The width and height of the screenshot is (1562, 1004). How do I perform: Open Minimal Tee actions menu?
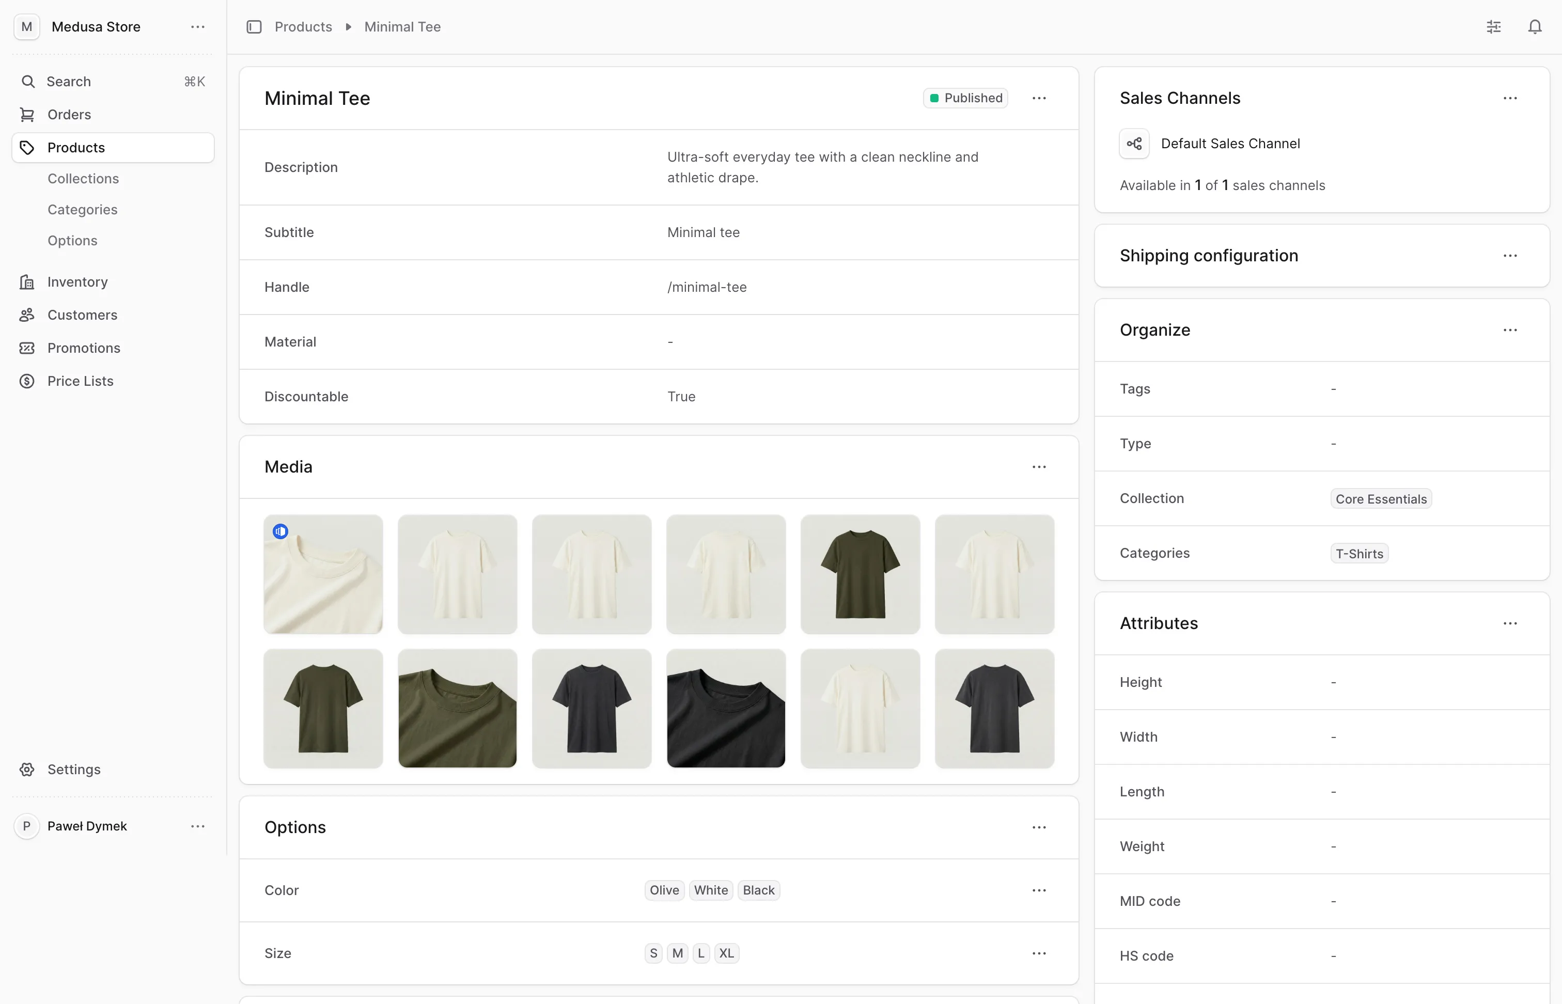1039,98
